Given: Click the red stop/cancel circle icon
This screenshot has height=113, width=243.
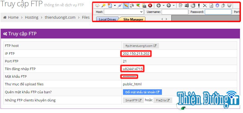Looking at the screenshot, I should pyautogui.click(x=150, y=5).
